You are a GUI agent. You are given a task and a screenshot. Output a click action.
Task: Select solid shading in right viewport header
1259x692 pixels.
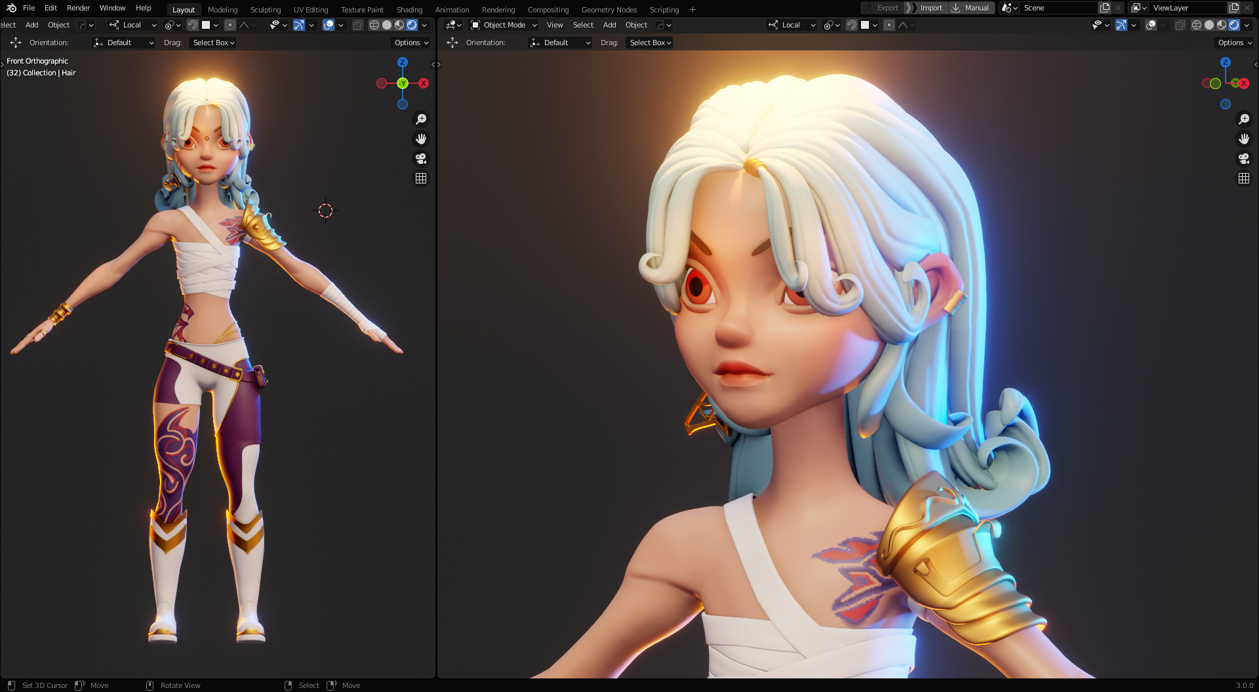point(1209,25)
